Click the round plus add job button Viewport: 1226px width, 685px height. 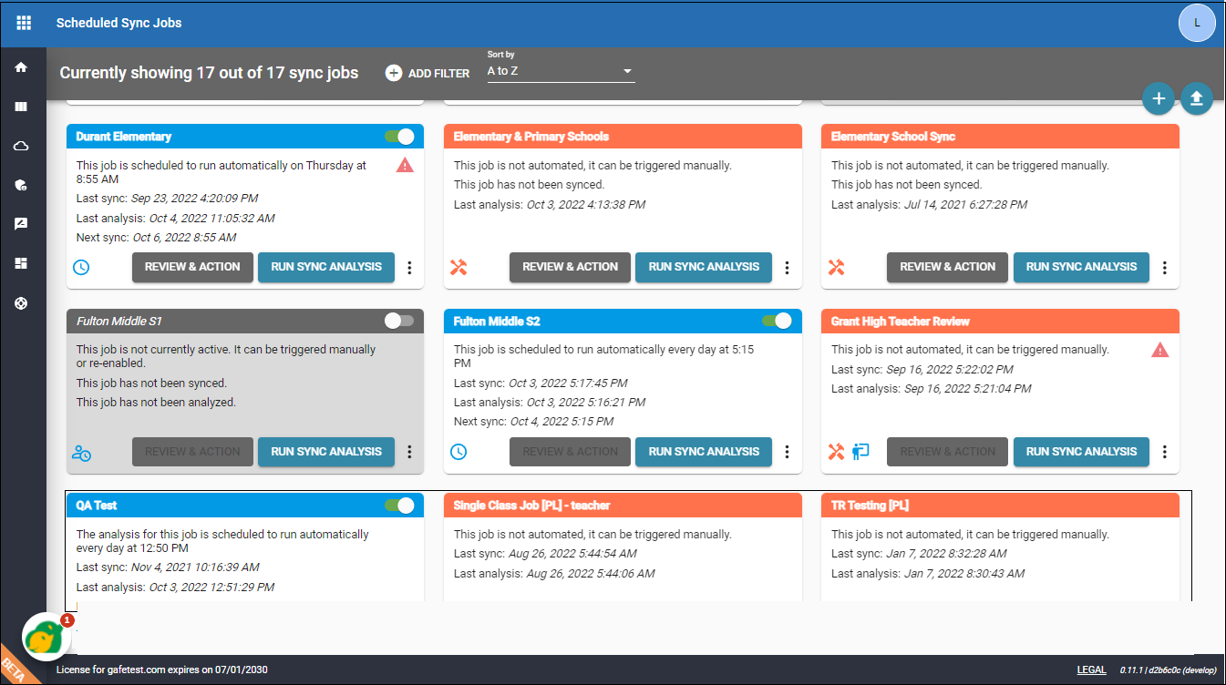pos(1159,98)
